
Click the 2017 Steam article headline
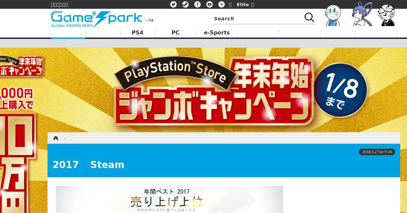pos(89,165)
